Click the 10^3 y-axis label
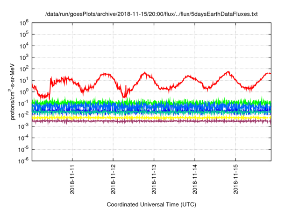Image resolution: width=299 pixels, height=209 pixels. [24, 58]
